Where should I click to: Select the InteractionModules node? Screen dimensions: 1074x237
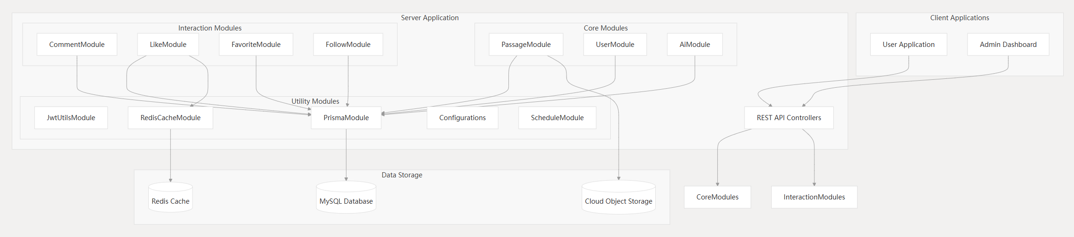814,197
